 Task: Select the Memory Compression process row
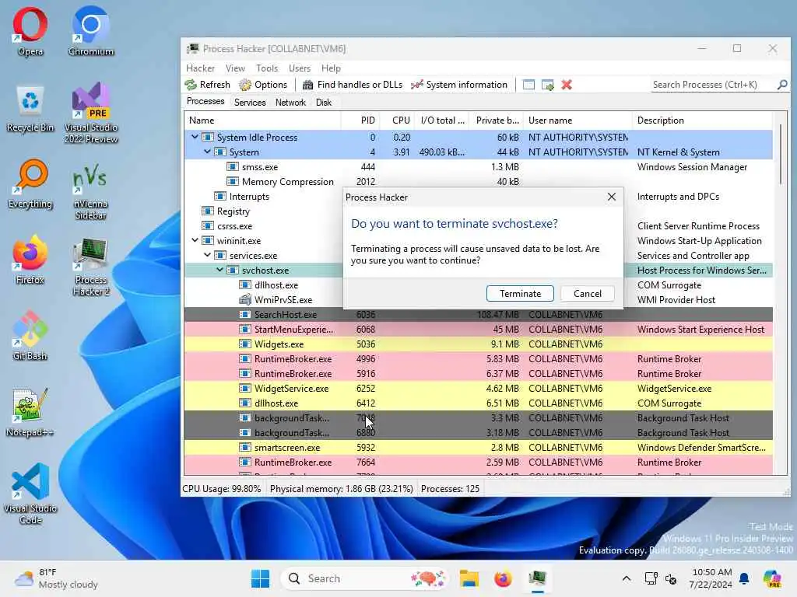(479, 181)
